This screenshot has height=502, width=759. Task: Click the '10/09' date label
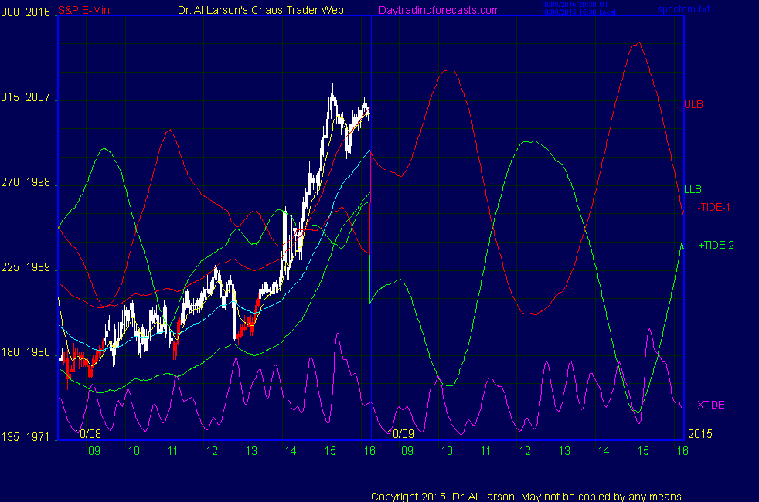pyautogui.click(x=401, y=433)
